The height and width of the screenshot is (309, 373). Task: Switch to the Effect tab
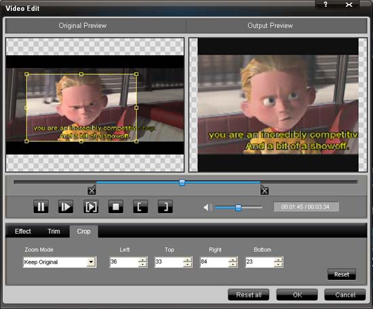(x=23, y=232)
